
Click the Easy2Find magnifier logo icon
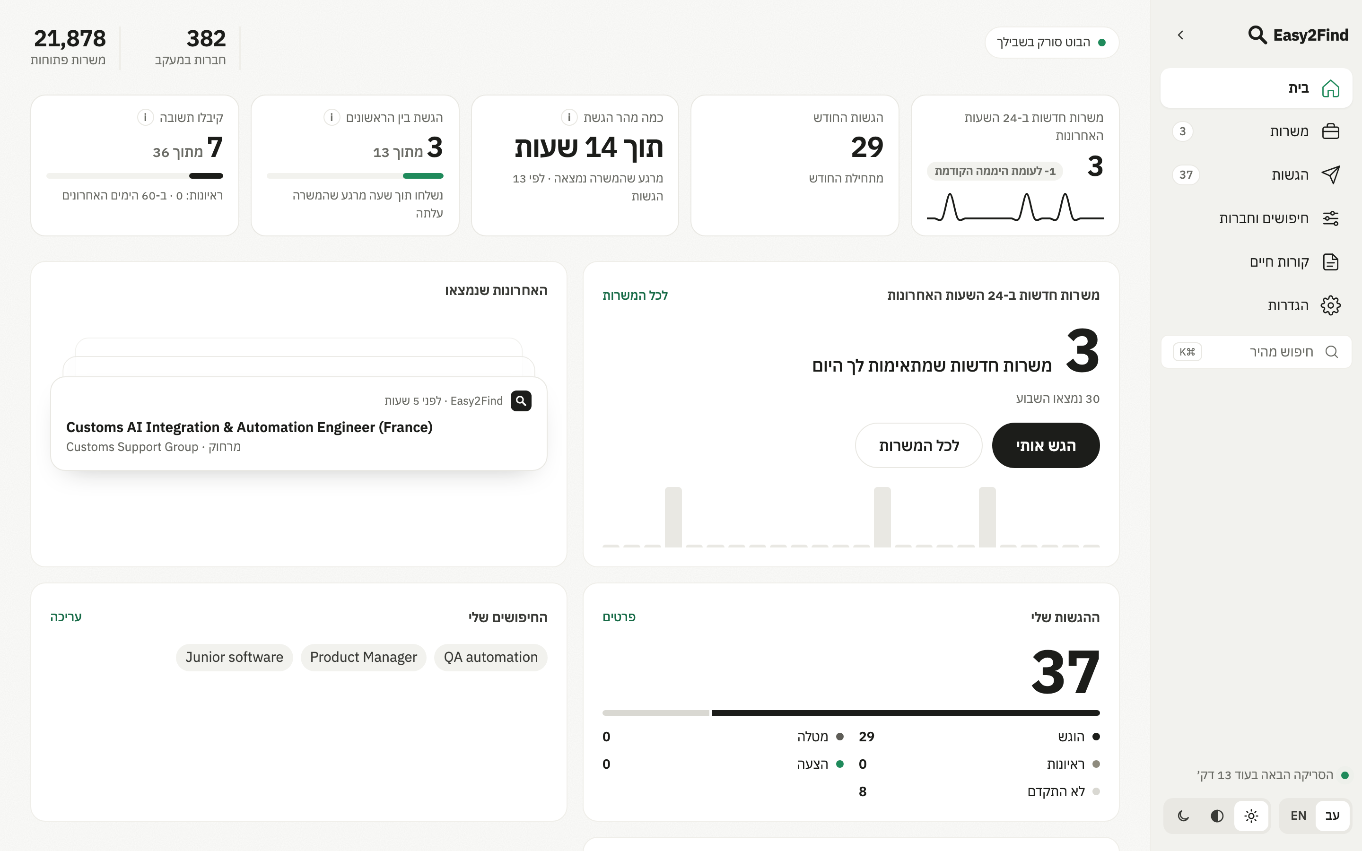(x=1257, y=35)
